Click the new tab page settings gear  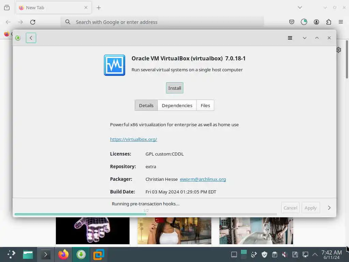339,50
